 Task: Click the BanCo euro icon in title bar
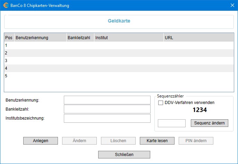pyautogui.click(x=6, y=5)
